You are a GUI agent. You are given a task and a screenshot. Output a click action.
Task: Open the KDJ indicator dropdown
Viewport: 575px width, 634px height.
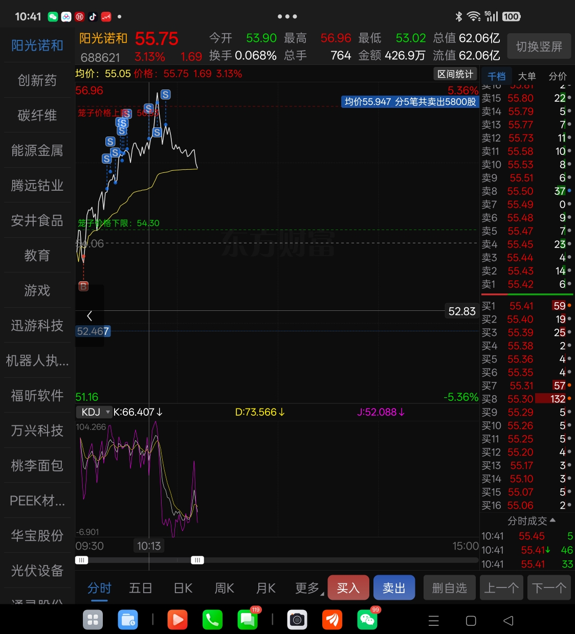click(x=94, y=412)
